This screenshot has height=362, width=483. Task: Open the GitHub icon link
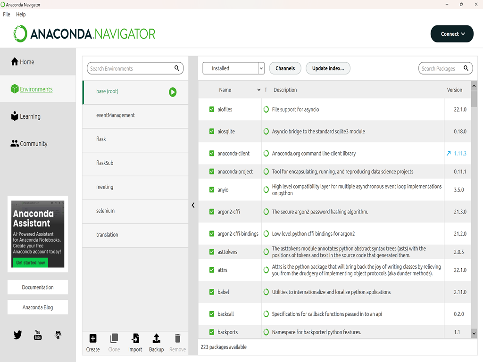[x=58, y=335]
